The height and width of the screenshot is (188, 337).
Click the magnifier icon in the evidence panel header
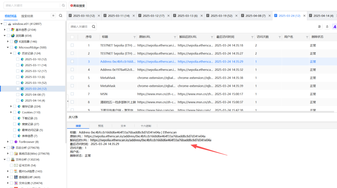coord(61,16)
